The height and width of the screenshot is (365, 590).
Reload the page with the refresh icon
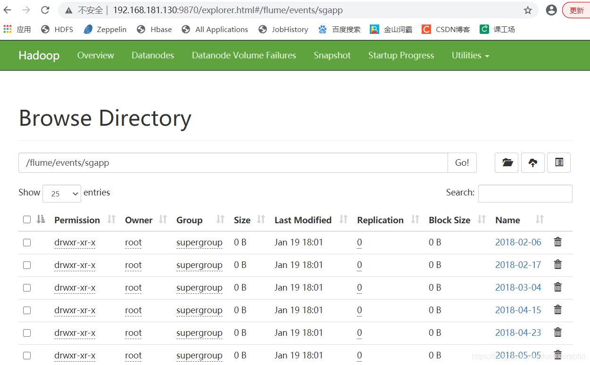click(45, 10)
